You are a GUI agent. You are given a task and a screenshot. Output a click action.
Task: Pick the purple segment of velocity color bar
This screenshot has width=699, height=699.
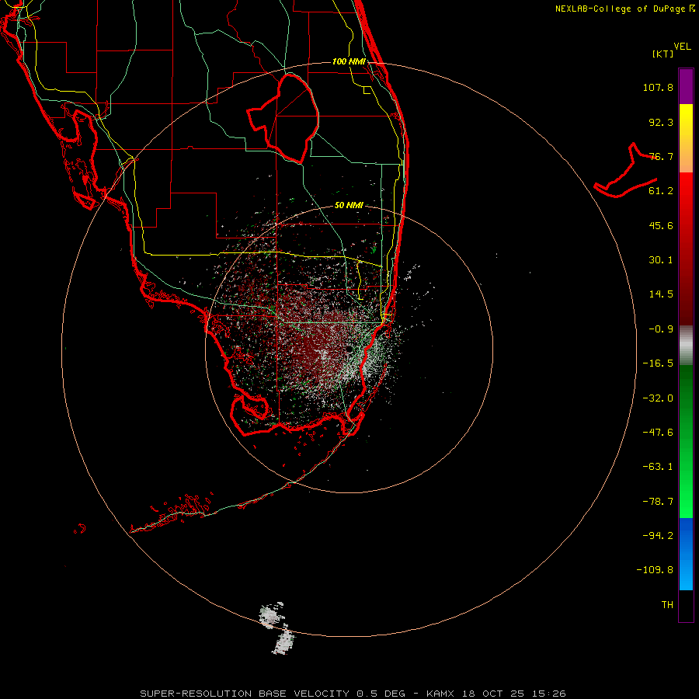686,86
